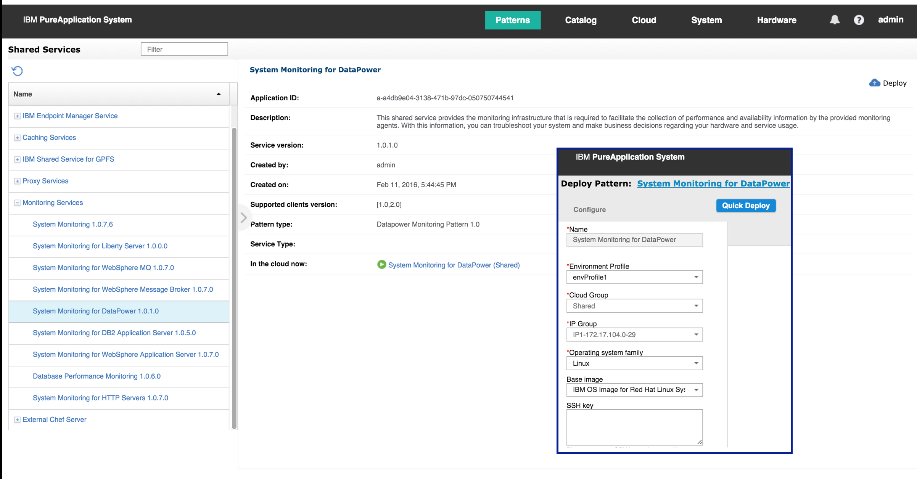Select System Monitoring for HTTP Servers 1.0.7.0
The height and width of the screenshot is (479, 917).
coord(100,398)
